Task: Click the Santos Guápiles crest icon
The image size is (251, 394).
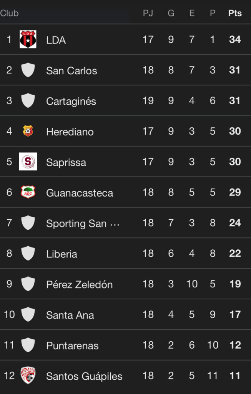Action: tap(28, 376)
